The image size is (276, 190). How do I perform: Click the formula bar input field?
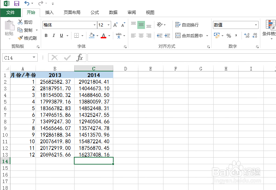tap(181, 58)
